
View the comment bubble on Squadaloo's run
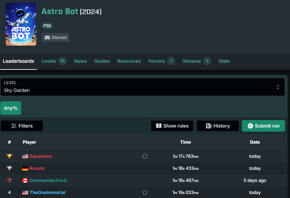coord(145,156)
